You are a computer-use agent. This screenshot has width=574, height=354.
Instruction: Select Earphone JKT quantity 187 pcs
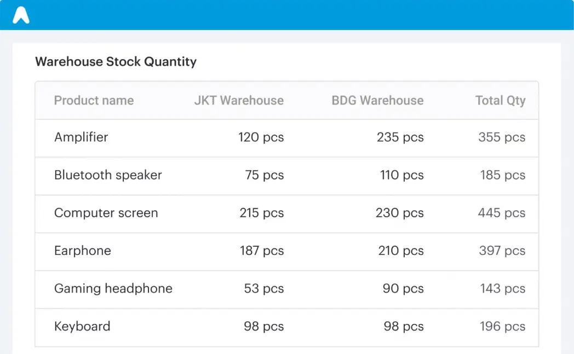[x=261, y=251]
